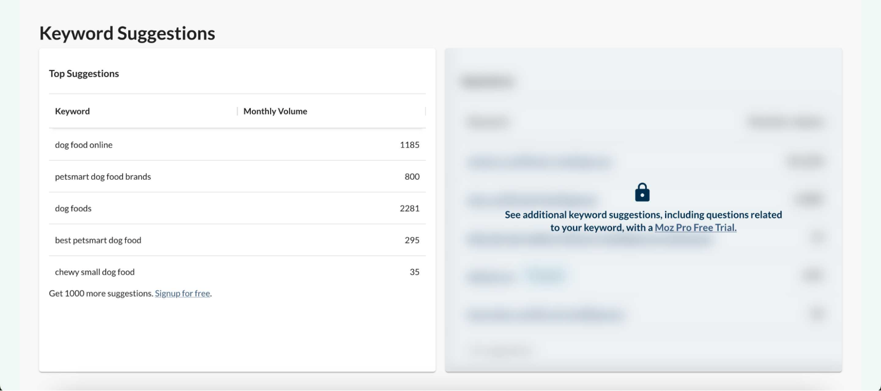This screenshot has width=881, height=391.
Task: Select the 'dog food online' keyword
Action: pos(84,145)
